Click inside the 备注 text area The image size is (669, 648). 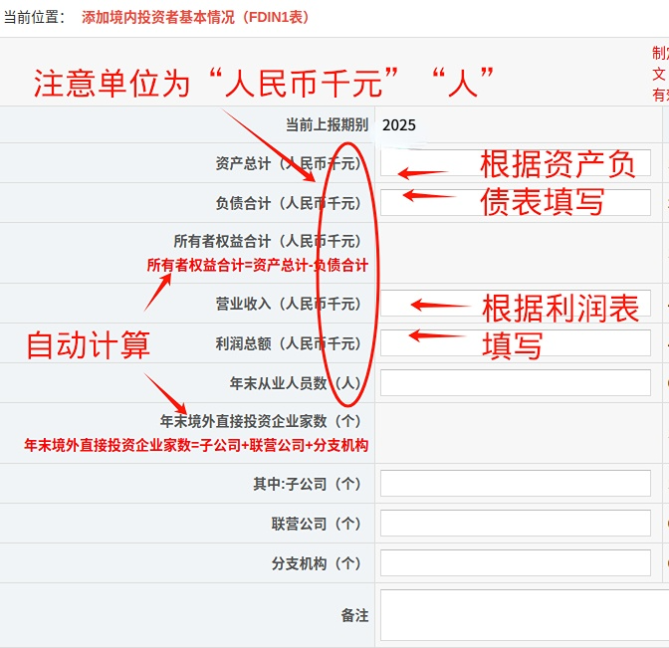click(515, 615)
